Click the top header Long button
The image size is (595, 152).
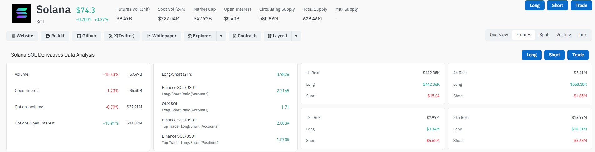(x=535, y=5)
